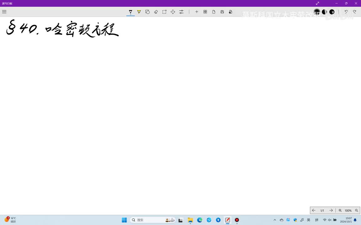361x225 pixels.
Task: Open the settings sliders icon
Action: pos(181,12)
